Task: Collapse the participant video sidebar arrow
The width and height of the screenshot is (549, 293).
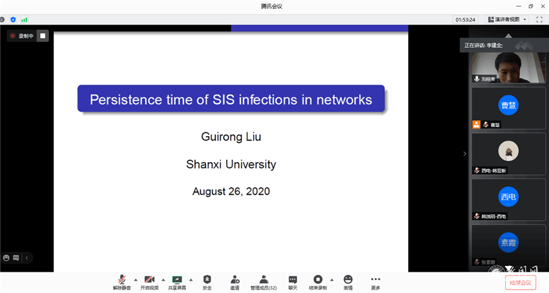Action: point(464,154)
